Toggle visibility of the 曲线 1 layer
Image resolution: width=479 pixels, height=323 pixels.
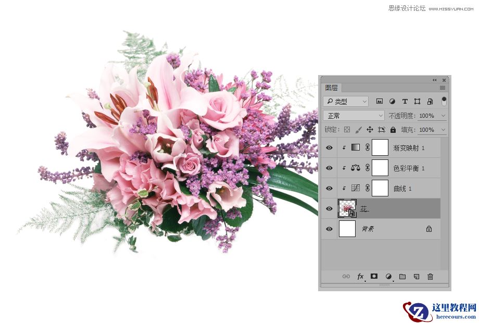pos(329,188)
